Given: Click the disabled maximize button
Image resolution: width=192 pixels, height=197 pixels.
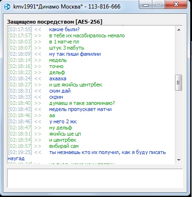Looking at the screenshot, I should point(159,5).
